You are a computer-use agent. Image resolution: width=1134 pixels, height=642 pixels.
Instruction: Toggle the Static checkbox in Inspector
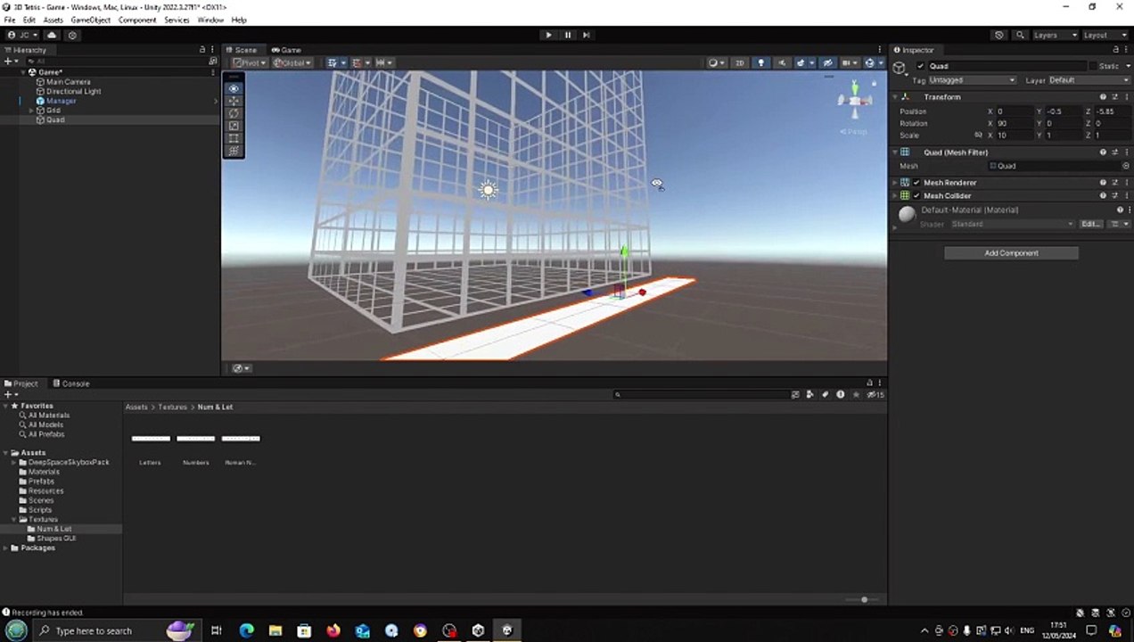pos(1093,66)
